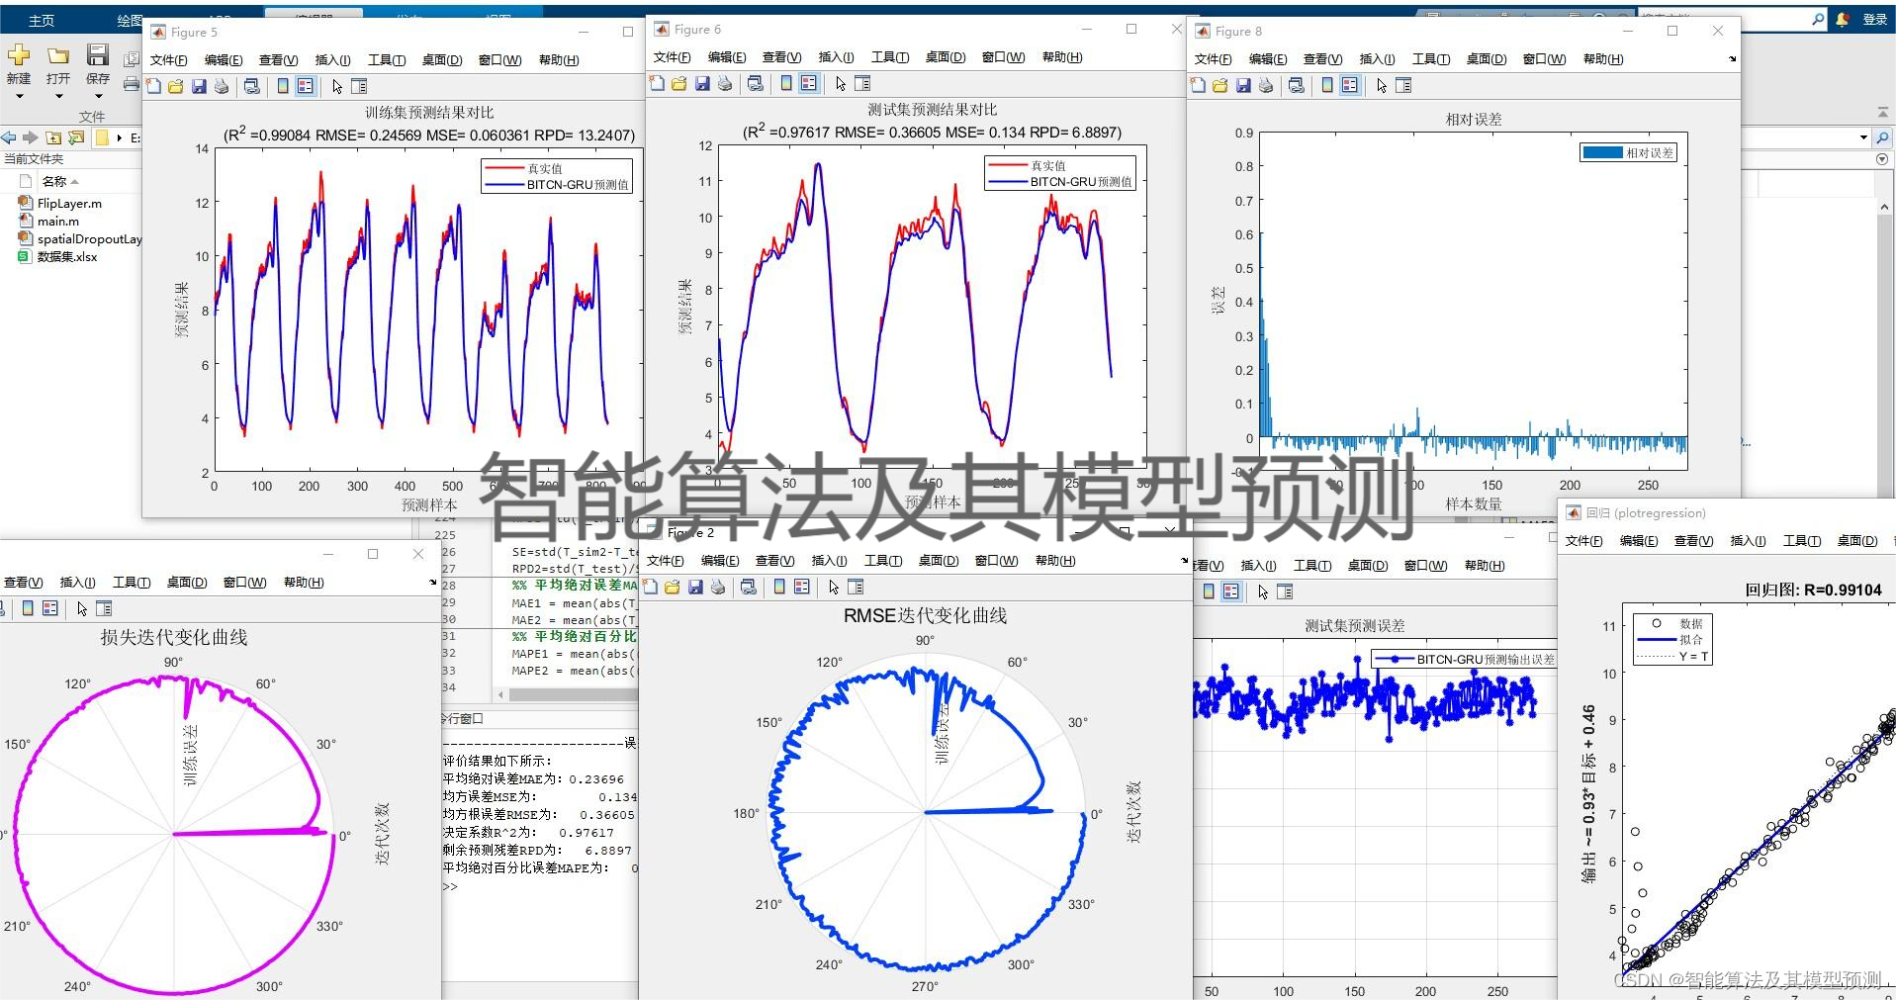Toggle the legend off in Figure 5
The height and width of the screenshot is (1000, 1896).
pyautogui.click(x=304, y=86)
